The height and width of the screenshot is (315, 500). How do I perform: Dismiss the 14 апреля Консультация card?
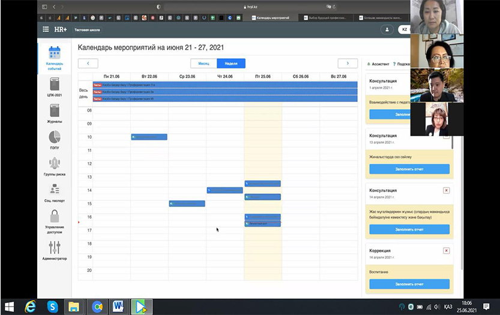pyautogui.click(x=446, y=190)
